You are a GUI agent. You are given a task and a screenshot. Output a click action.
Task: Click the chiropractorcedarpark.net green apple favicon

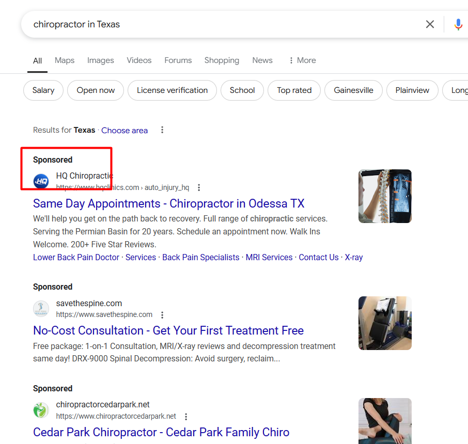41,410
